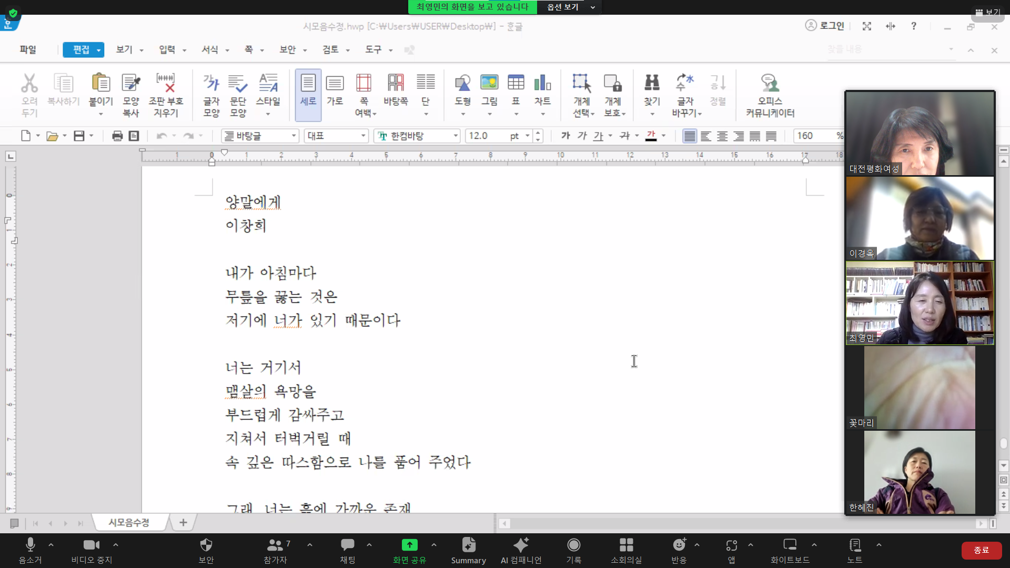Screen dimensions: 1010x568
Task: Insert a table with 표 icon
Action: tap(516, 83)
